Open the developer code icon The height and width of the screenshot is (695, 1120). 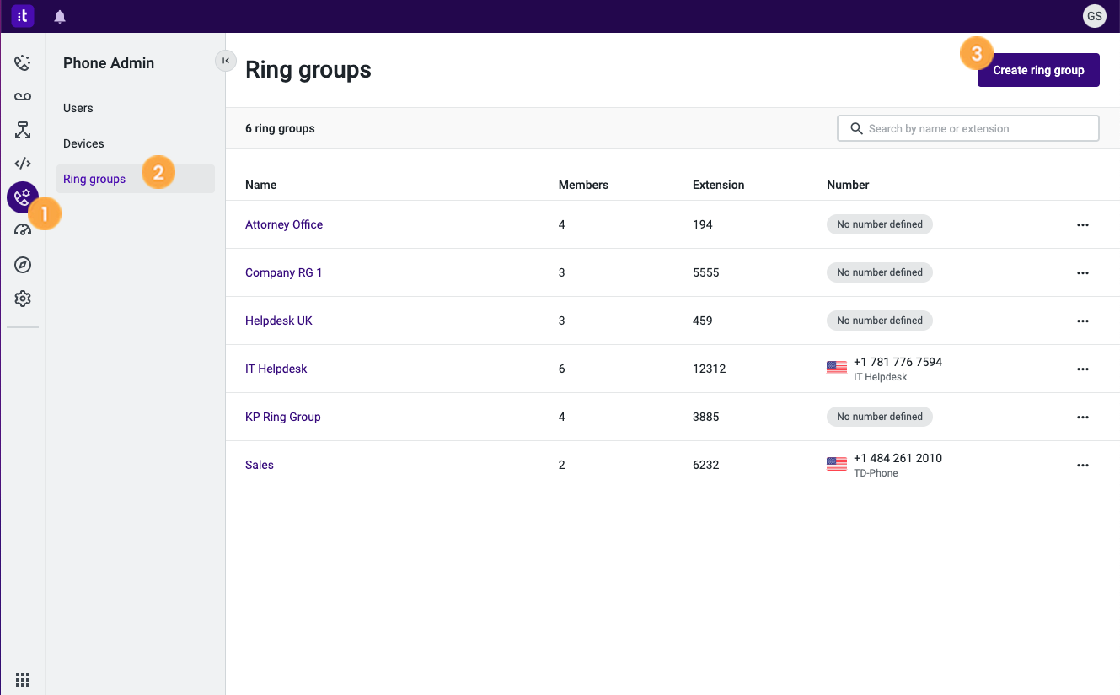pyautogui.click(x=23, y=163)
